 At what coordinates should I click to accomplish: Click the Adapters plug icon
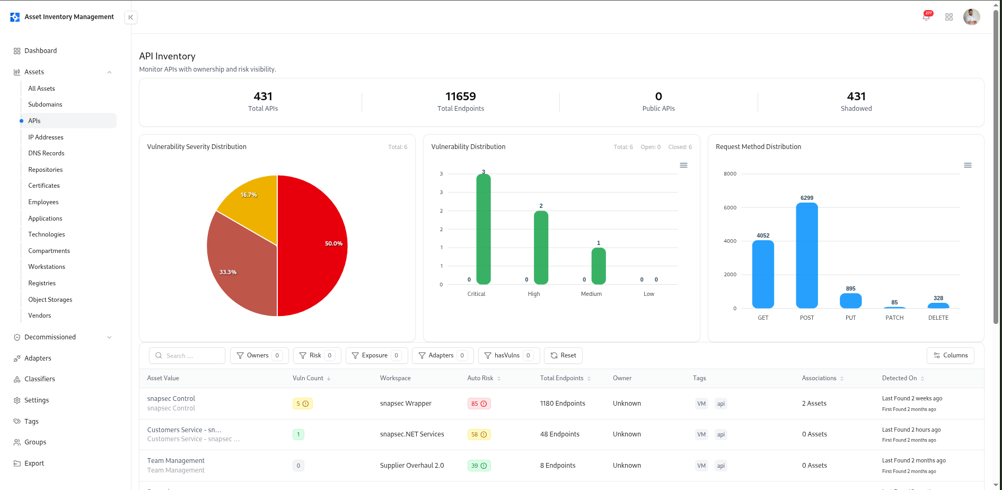[x=17, y=358]
